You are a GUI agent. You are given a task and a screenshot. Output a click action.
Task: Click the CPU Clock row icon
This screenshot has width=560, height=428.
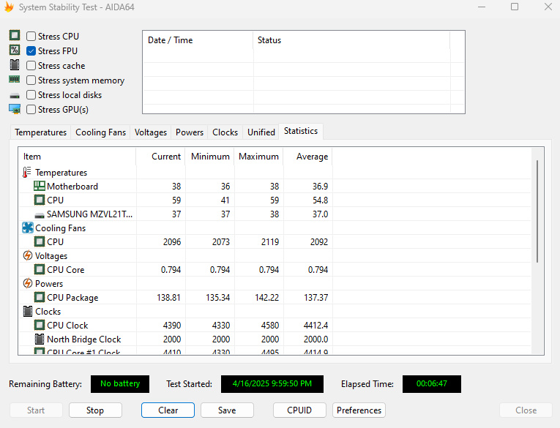click(40, 325)
